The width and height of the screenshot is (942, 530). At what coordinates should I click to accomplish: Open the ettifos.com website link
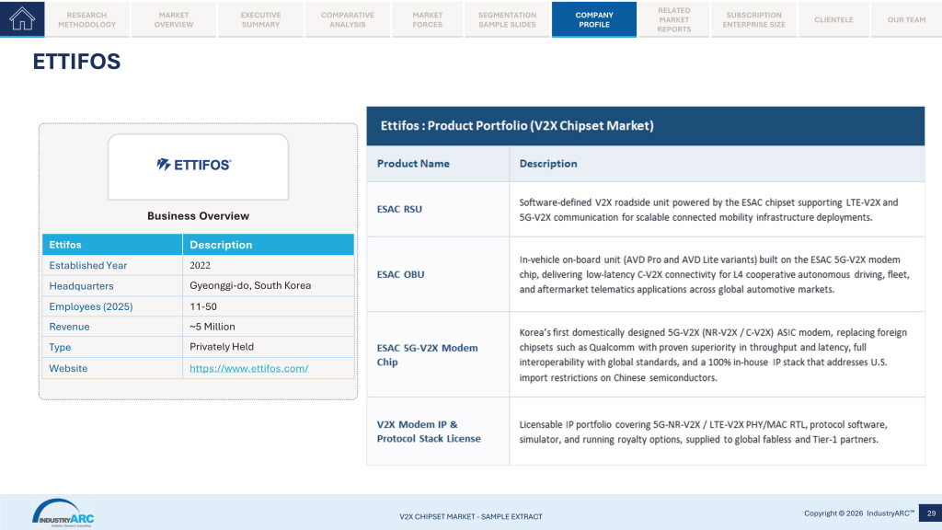tap(248, 368)
